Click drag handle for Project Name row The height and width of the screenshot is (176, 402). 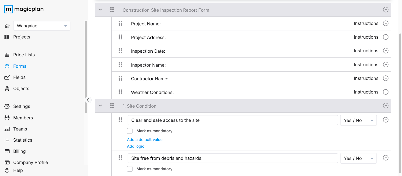coord(120,23)
